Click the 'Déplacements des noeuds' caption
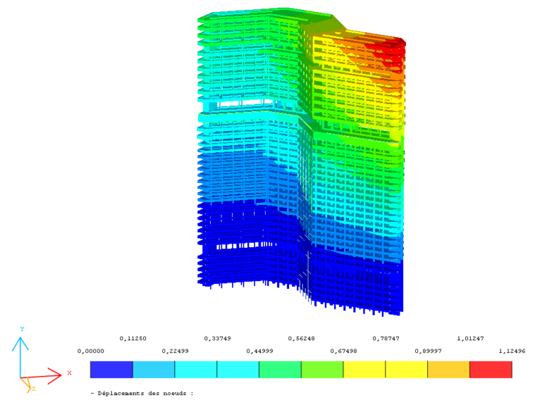 tap(142, 392)
